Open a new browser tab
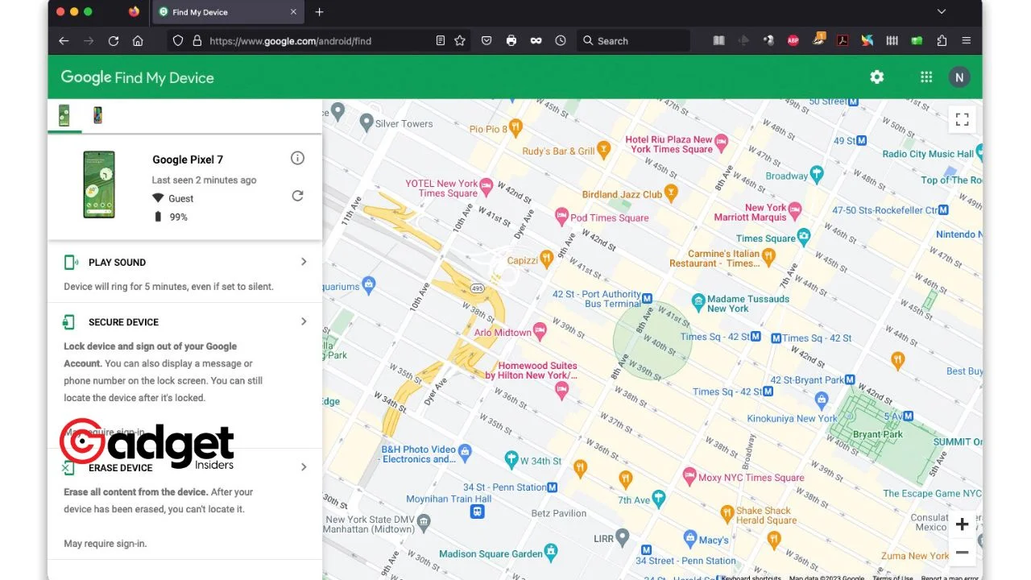 point(319,12)
